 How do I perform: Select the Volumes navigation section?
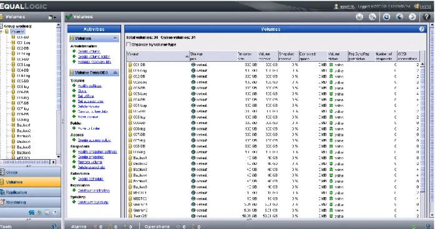[30, 182]
